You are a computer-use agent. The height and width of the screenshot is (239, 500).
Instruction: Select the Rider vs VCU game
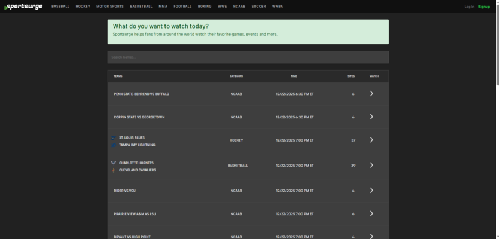click(x=124, y=191)
